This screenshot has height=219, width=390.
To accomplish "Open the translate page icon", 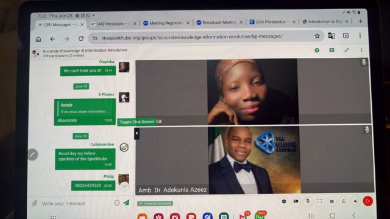I will point(331,36).
